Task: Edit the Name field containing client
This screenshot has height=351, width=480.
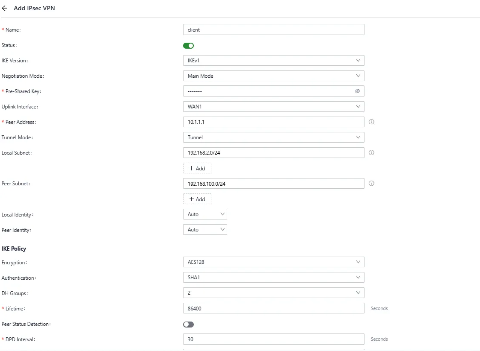Action: click(x=274, y=29)
